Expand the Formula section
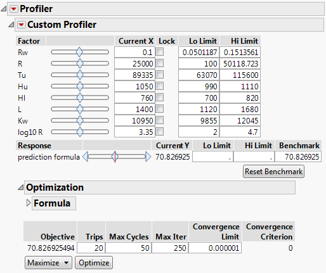Screen dimensions: 326x273 click(x=29, y=203)
